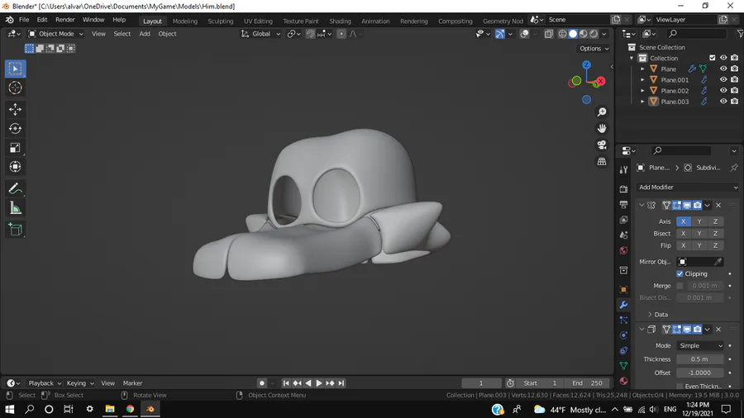Select the Annotate tool
This screenshot has width=744, height=418.
point(15,188)
